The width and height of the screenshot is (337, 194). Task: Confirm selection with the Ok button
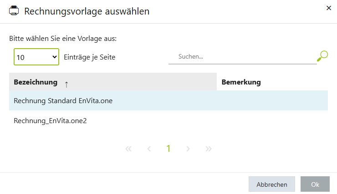click(315, 184)
